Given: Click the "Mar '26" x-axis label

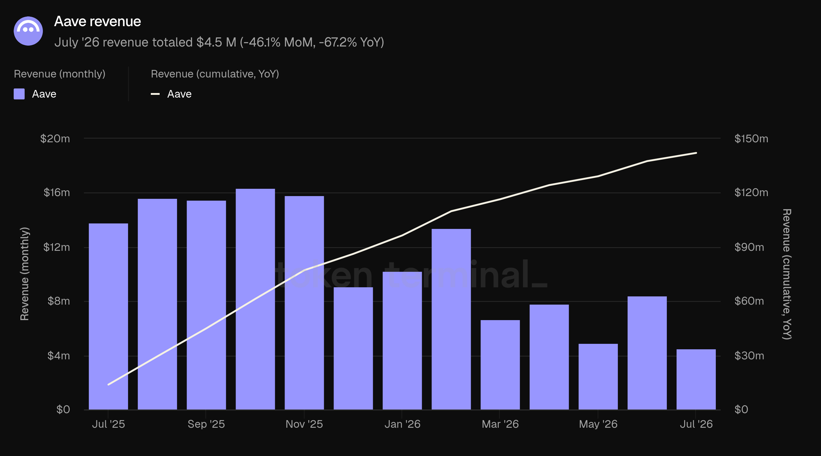Looking at the screenshot, I should (501, 424).
